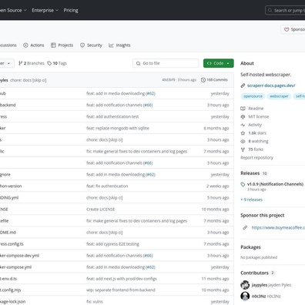Open the Insights tab

click(119, 45)
